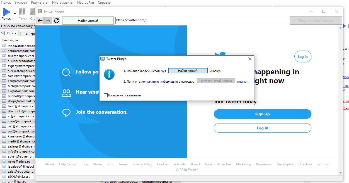Open the Terms footer link
Viewport: 349px width, 183px height.
click(x=123, y=164)
